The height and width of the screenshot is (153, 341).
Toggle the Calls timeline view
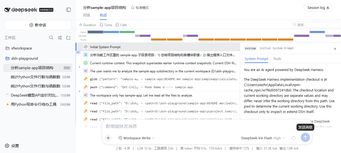(121, 25)
